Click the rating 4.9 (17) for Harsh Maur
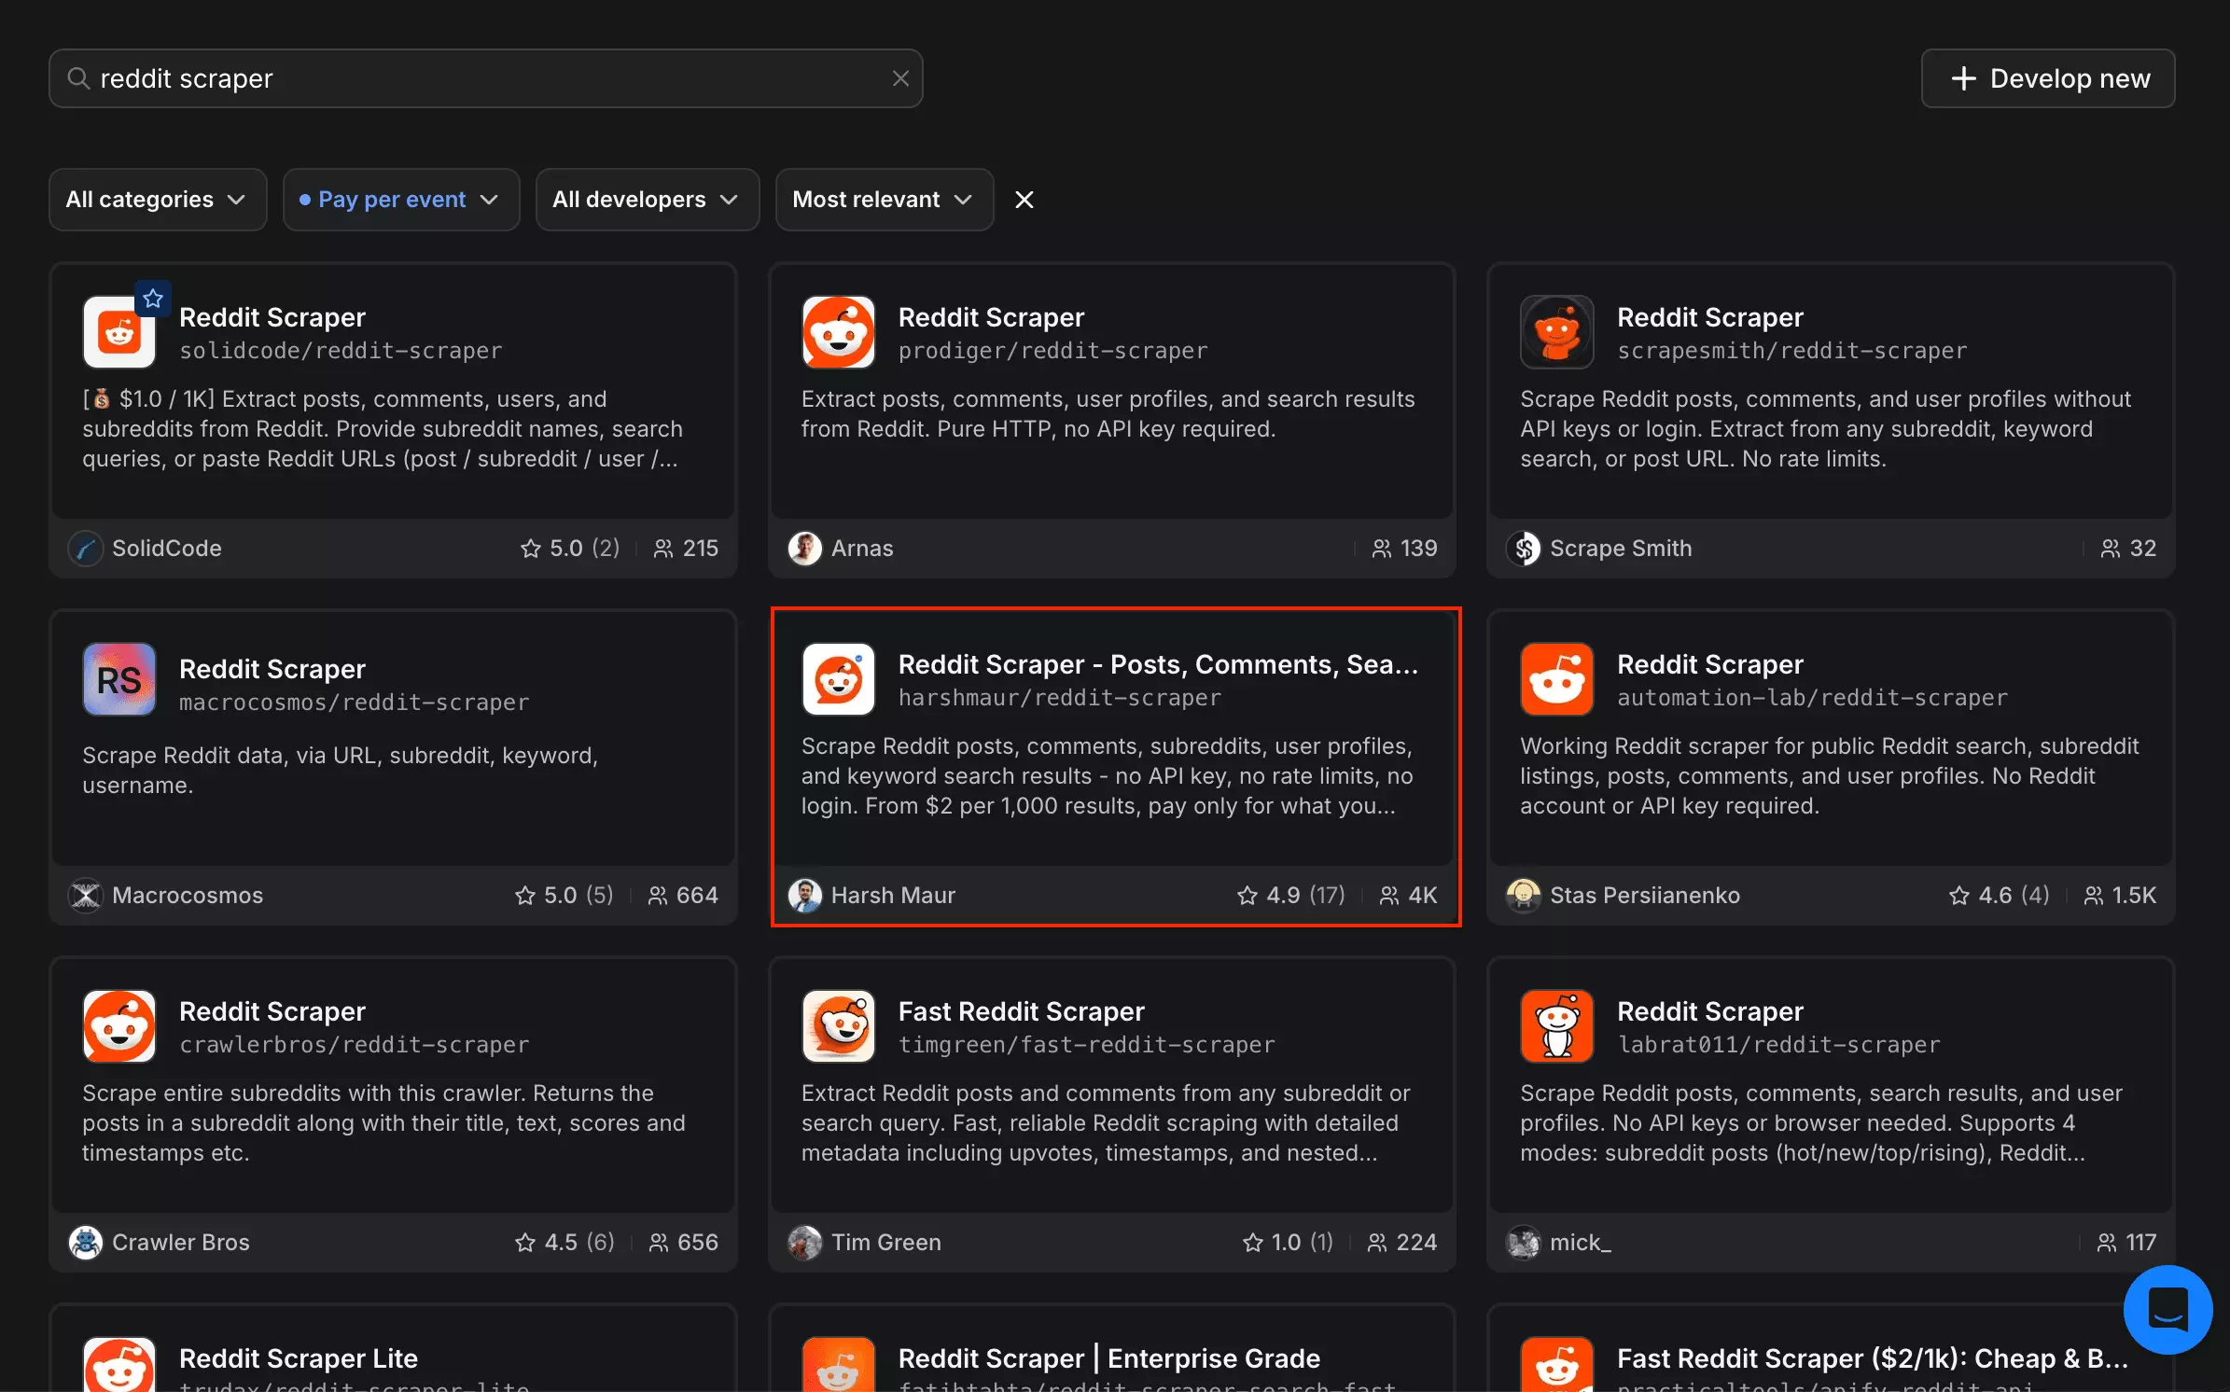Screen dimensions: 2230x1392 (x=1291, y=896)
